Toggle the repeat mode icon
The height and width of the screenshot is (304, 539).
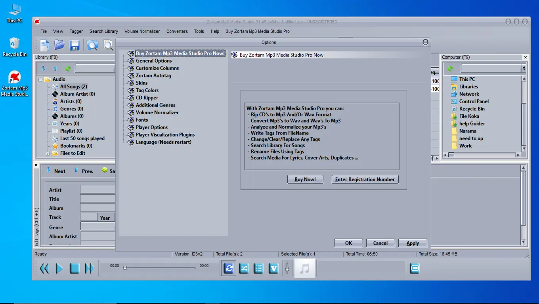pyautogui.click(x=229, y=268)
